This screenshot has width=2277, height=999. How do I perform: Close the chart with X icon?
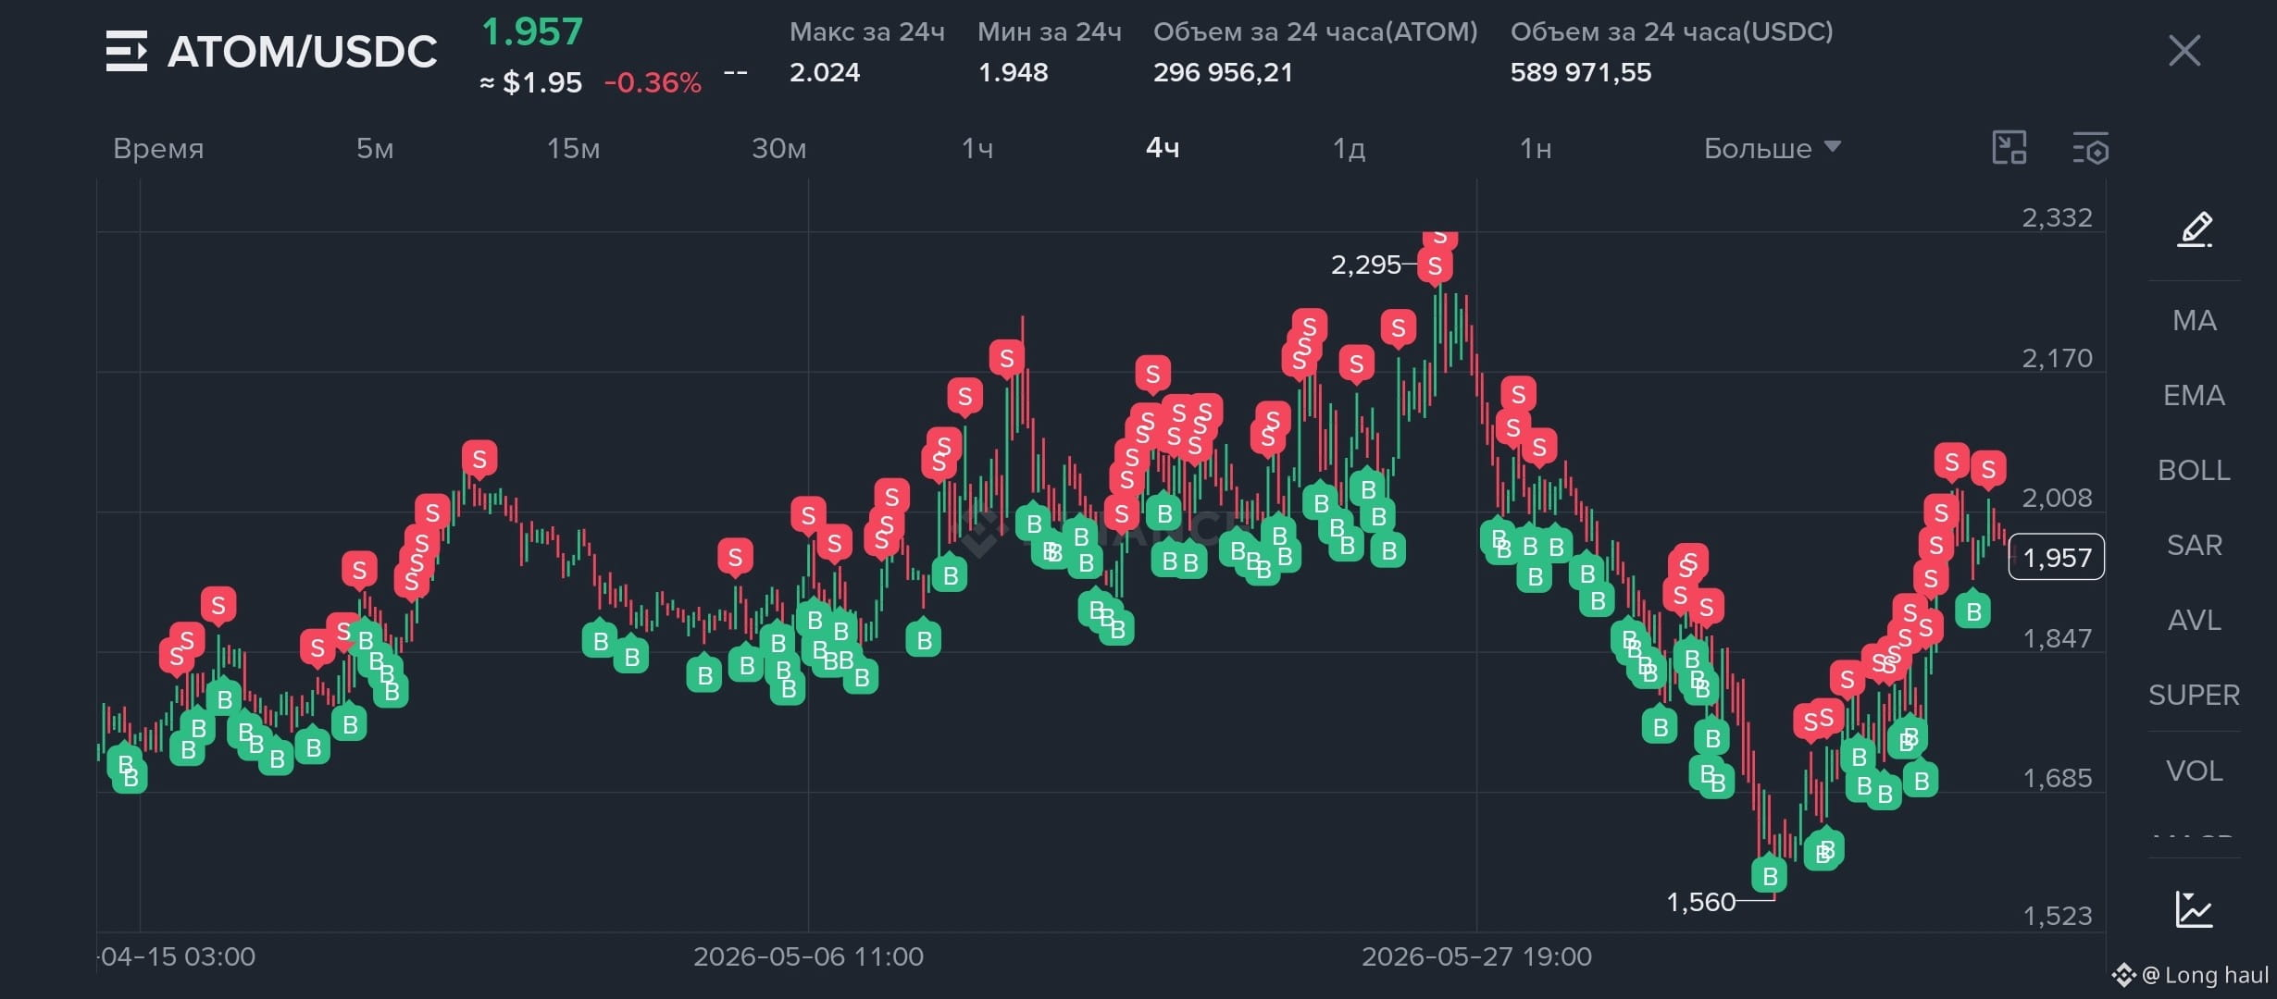pyautogui.click(x=2184, y=51)
